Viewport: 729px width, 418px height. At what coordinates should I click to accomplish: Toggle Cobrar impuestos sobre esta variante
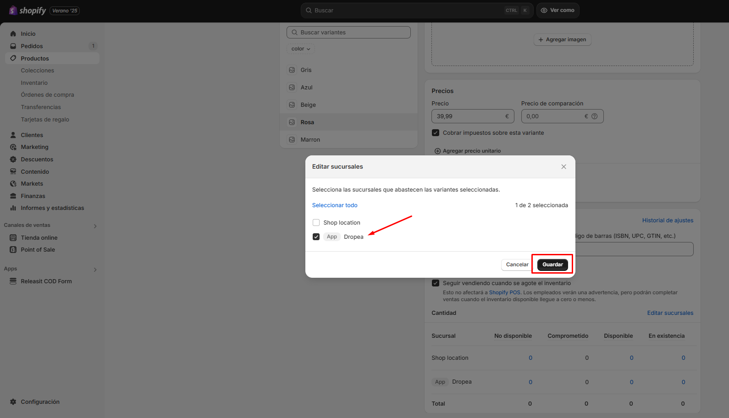(436, 133)
